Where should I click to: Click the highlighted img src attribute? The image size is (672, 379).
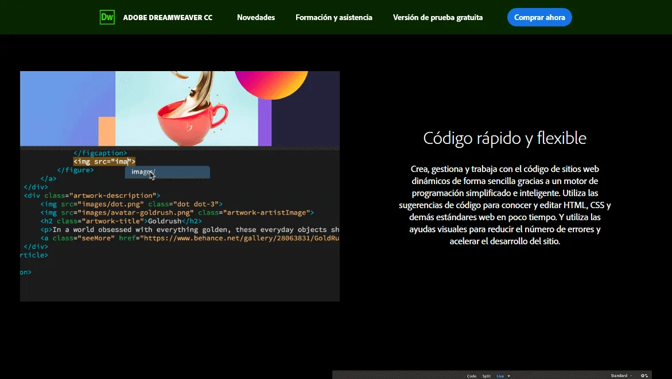coord(104,161)
